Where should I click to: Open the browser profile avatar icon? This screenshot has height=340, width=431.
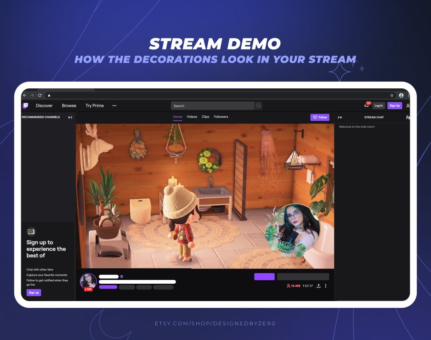[401, 95]
